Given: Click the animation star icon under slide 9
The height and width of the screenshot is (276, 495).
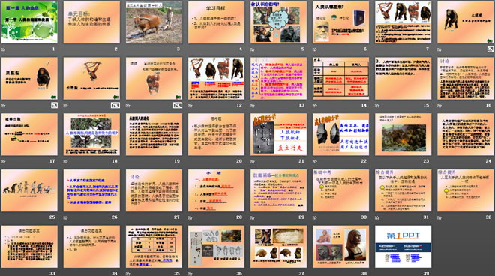Looking at the screenshot, I should tap(4, 106).
